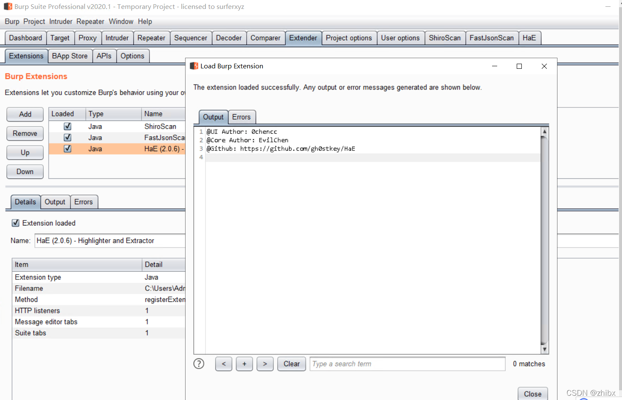Select the Output tab in the dialog
The width and height of the screenshot is (622, 400).
click(x=213, y=117)
